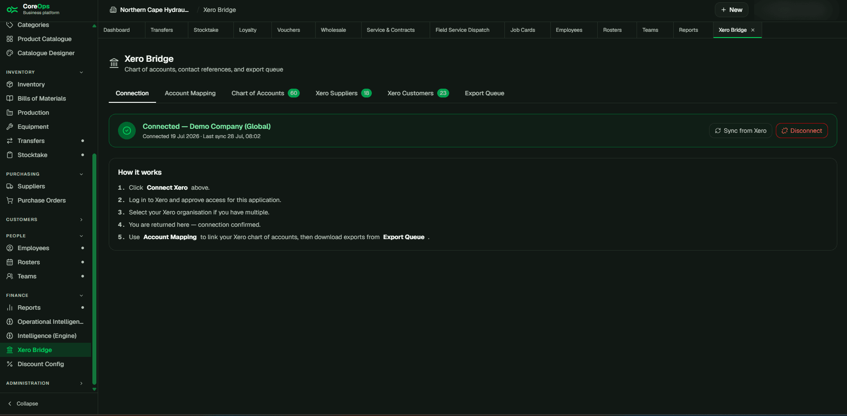The image size is (847, 416).
Task: Click the 23 badge on Xero Customers
Action: coord(443,93)
